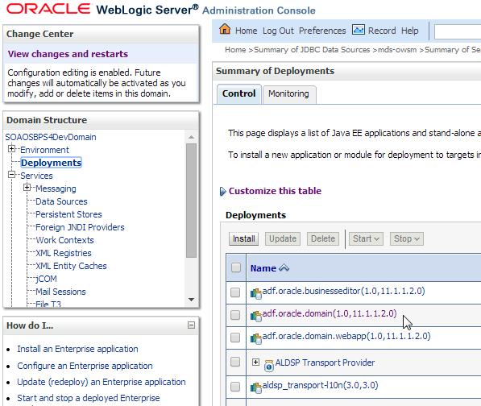Viewport: 481px width, 406px height.
Task: Open Foreign JNDI Providers tree item
Action: click(x=80, y=227)
